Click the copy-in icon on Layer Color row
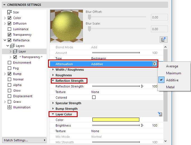Screen dimensions: 191x145 (x=160, y=114)
